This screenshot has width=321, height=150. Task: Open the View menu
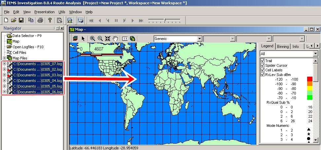point(27,12)
